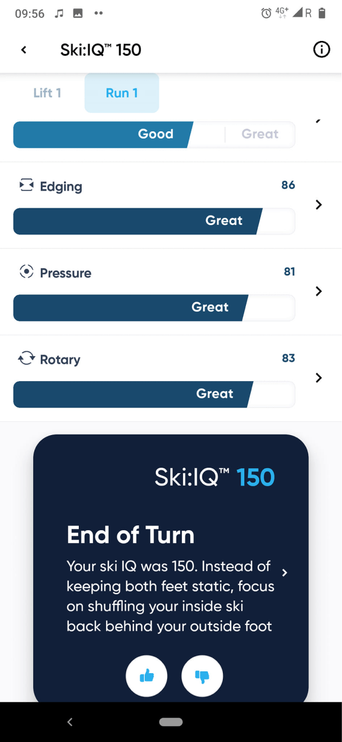Tap the Android back navigation arrow
Image resolution: width=342 pixels, height=742 pixels.
pos(70,722)
